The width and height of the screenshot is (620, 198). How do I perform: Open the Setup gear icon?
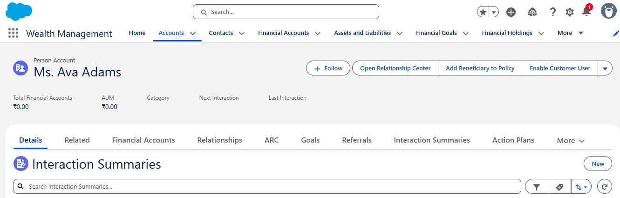[570, 12]
